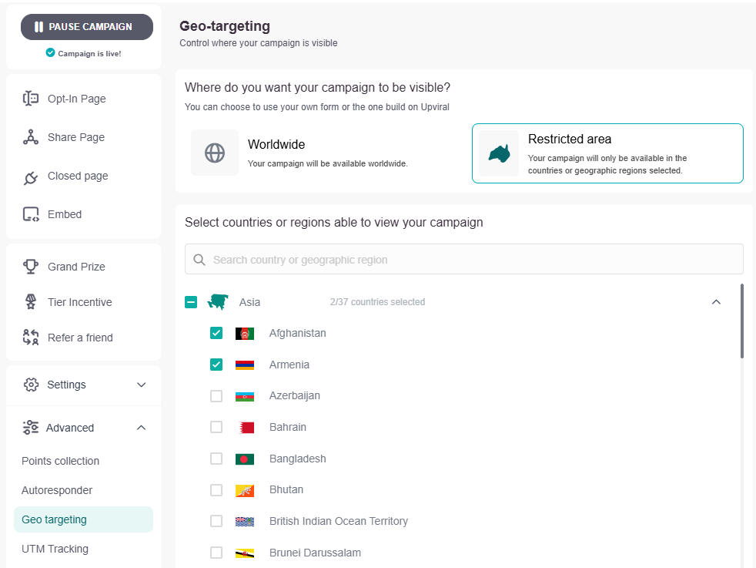
Task: Click the 2/37 countries selected text
Action: click(x=377, y=302)
